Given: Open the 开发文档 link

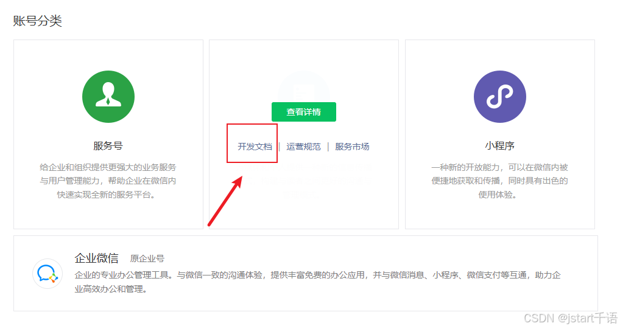Looking at the screenshot, I should (255, 147).
